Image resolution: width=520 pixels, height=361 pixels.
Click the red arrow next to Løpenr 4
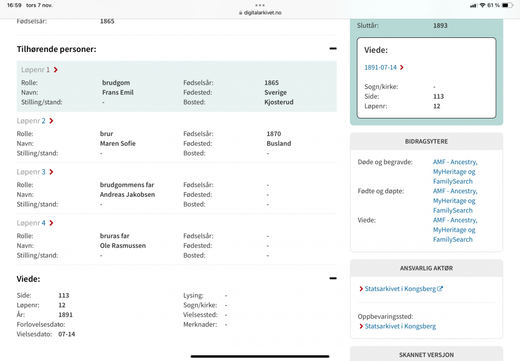[x=51, y=223]
